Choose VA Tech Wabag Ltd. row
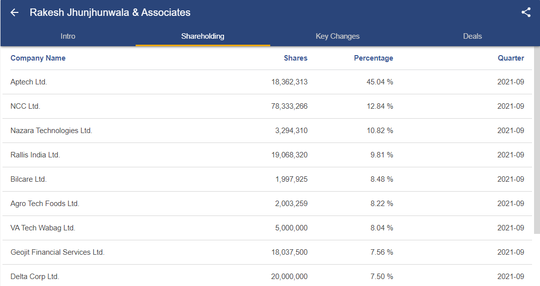This screenshot has height=286, width=540. 267,228
